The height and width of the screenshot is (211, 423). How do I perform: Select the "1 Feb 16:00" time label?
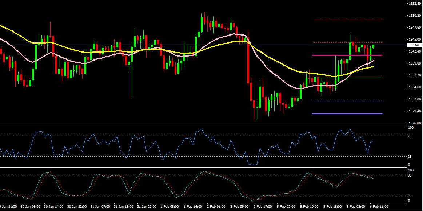(x=192, y=207)
